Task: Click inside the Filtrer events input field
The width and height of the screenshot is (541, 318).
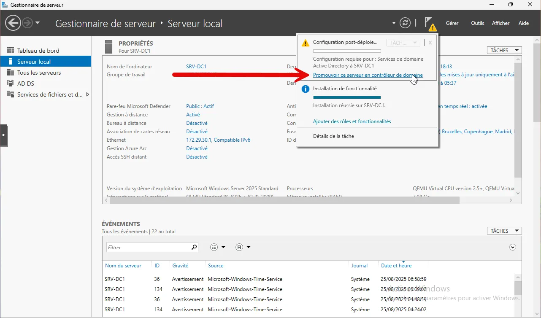Action: click(148, 248)
